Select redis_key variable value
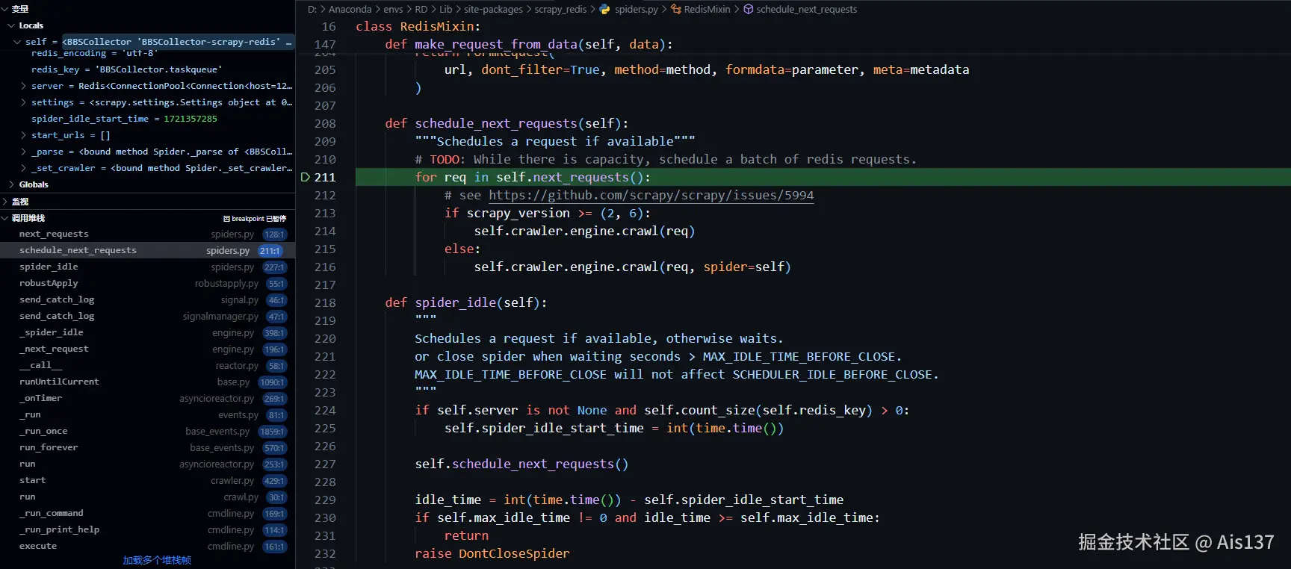Viewport: 1291px width, 569px height. (x=158, y=69)
